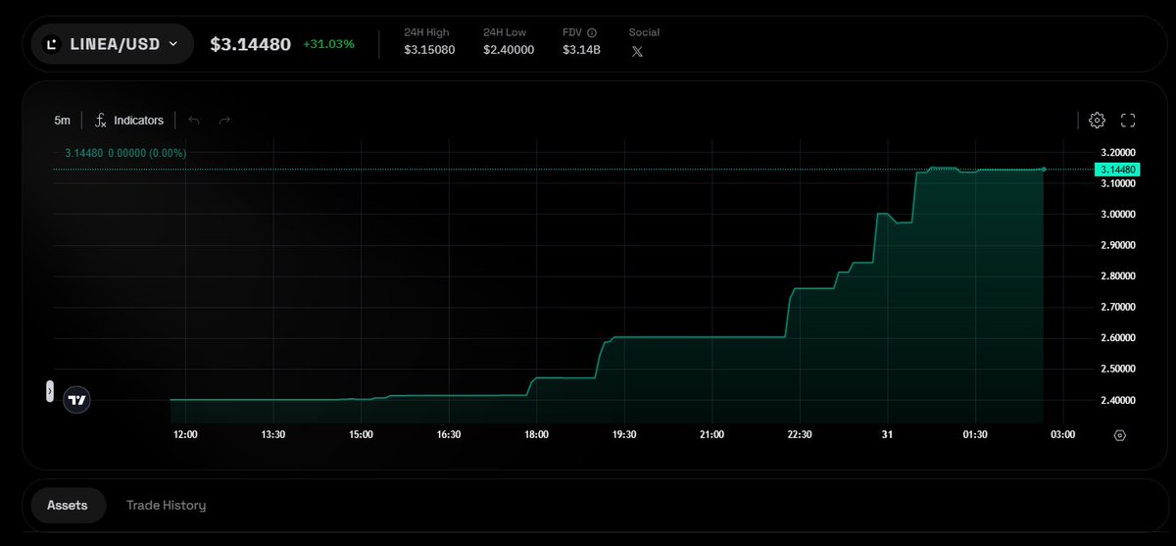Click the $3.14480 header price

click(251, 44)
